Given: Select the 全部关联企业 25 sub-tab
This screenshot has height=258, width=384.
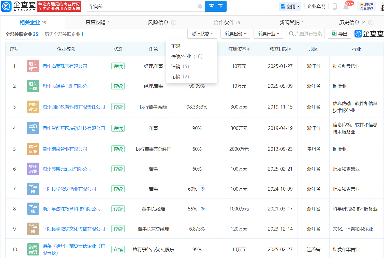Looking at the screenshot, I should (x=22, y=34).
